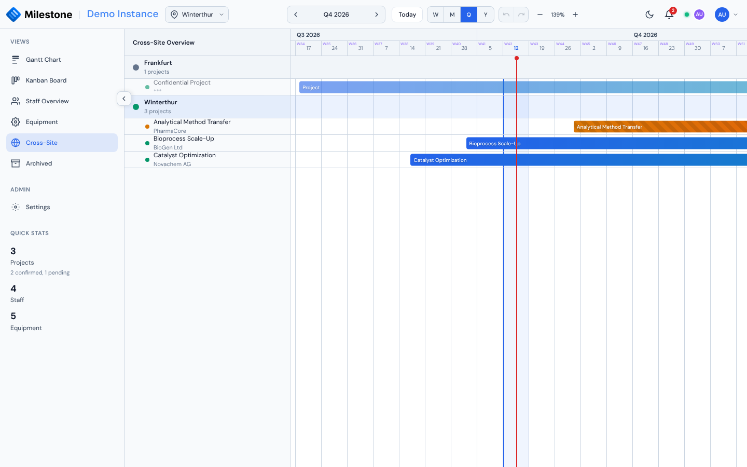This screenshot has height=467, width=747.
Task: Click the Equipment quick stat count
Action: [13, 316]
